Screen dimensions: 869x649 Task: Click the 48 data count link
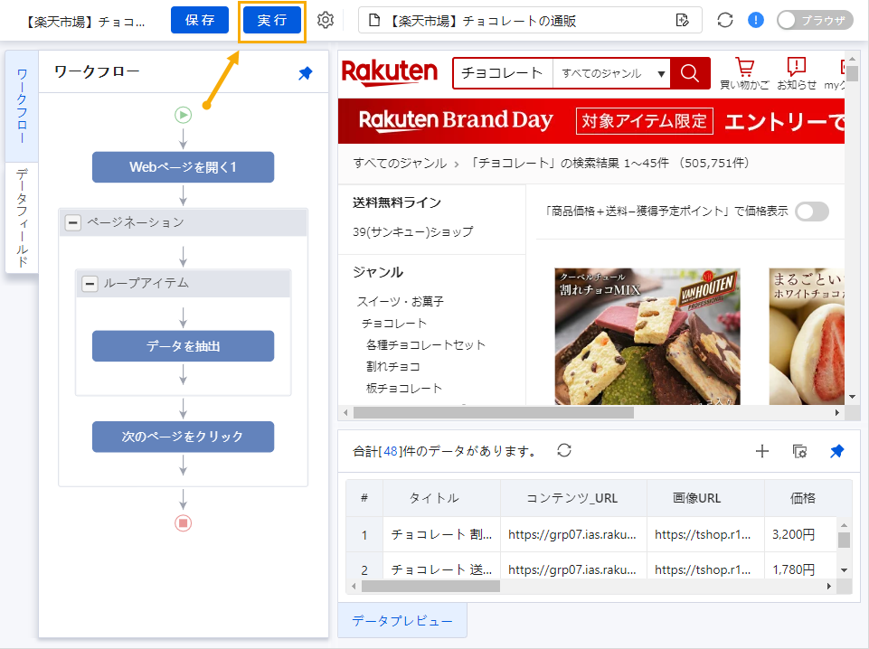390,451
